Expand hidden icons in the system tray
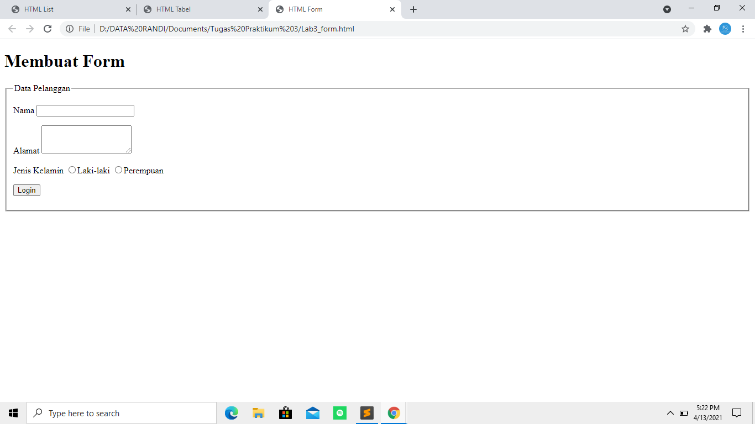The width and height of the screenshot is (755, 424). [669, 412]
